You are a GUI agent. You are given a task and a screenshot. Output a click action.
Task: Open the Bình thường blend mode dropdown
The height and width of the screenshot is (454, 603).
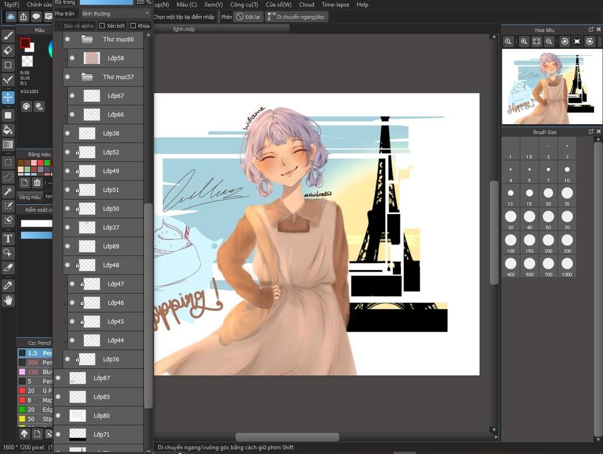(115, 14)
